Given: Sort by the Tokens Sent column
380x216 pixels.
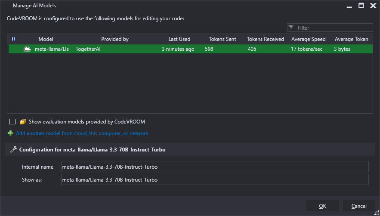Looking at the screenshot, I should pos(222,39).
